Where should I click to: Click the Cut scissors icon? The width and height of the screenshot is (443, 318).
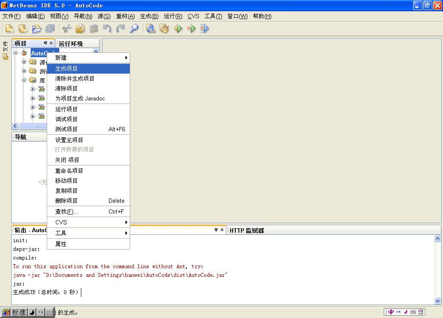pos(67,29)
